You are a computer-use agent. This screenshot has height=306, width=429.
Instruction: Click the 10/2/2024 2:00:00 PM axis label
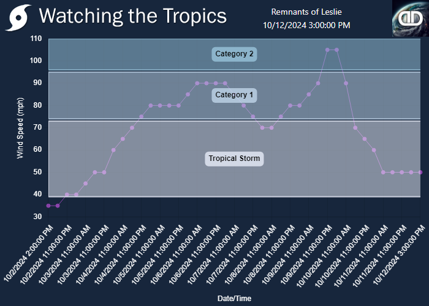(x=29, y=253)
